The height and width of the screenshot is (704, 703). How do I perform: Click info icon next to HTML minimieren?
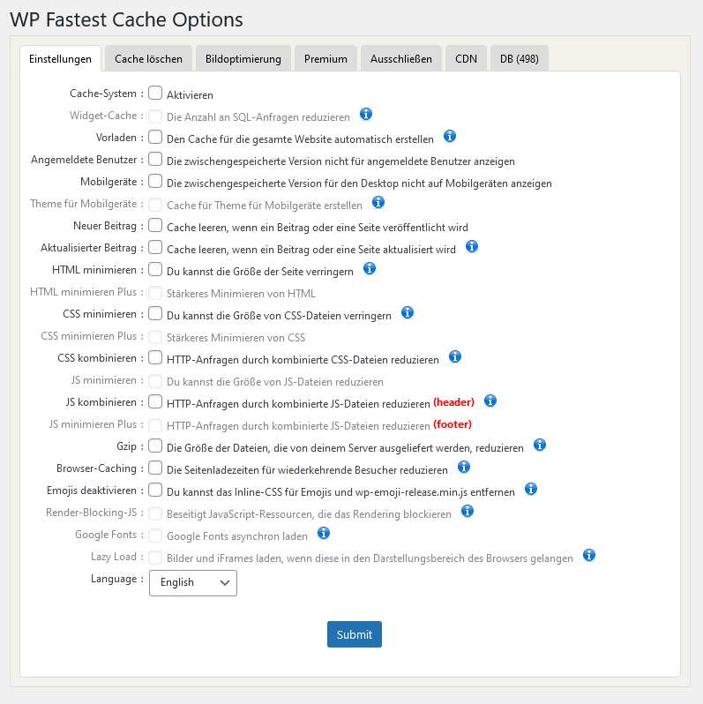pyautogui.click(x=370, y=268)
